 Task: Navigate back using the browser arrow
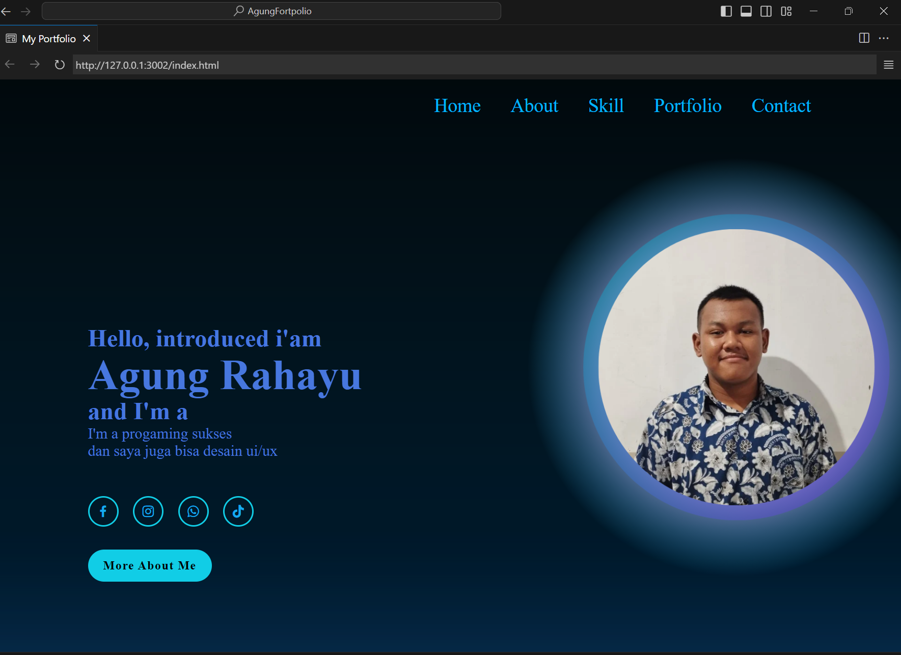(9, 65)
